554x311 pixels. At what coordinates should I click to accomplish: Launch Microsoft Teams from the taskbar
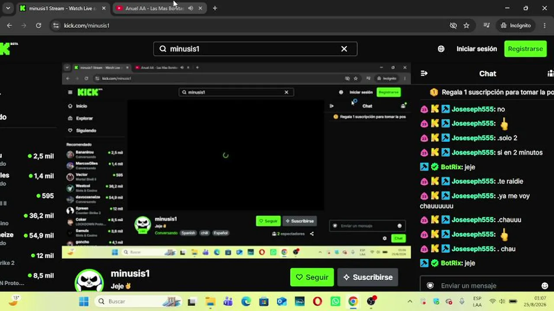pos(228,301)
